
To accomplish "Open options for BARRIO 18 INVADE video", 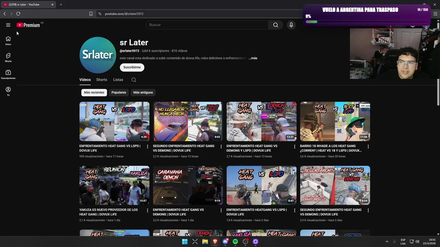I will pyautogui.click(x=368, y=146).
